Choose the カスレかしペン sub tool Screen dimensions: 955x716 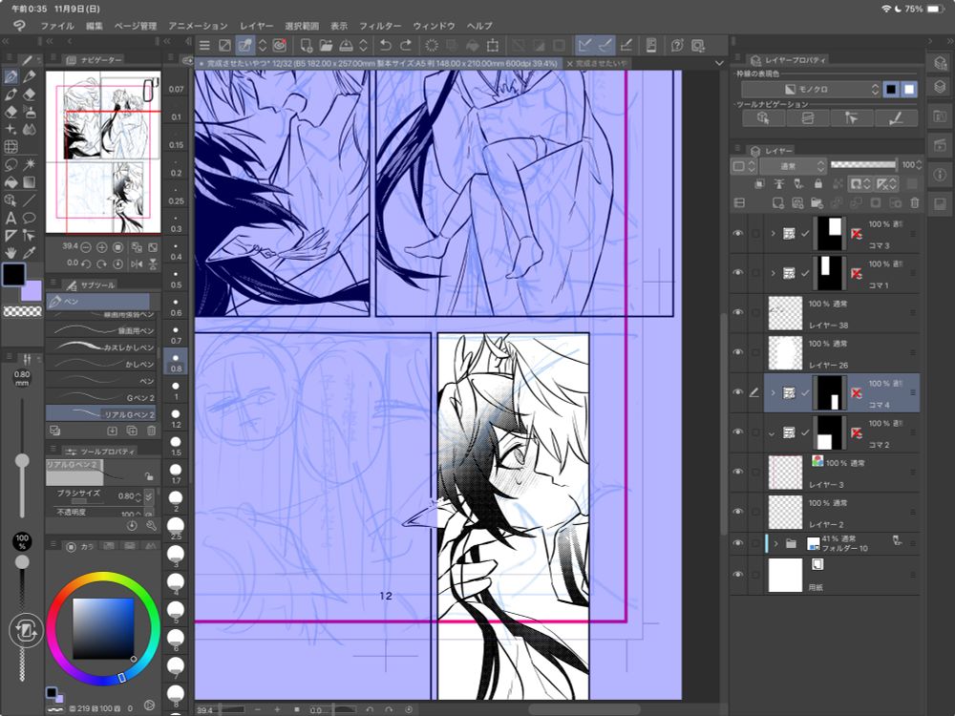click(x=100, y=347)
